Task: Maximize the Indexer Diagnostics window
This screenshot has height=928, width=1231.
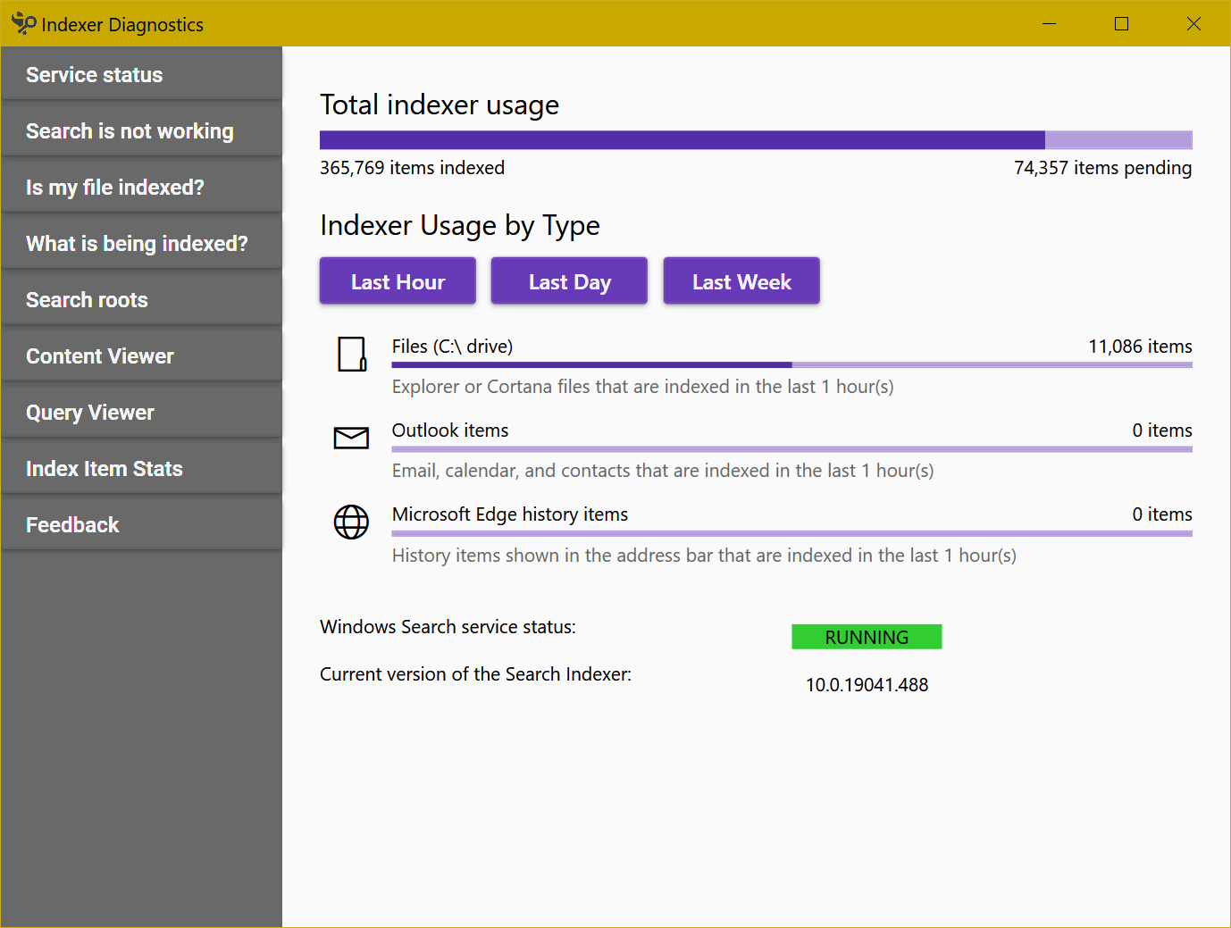Action: click(x=1121, y=23)
